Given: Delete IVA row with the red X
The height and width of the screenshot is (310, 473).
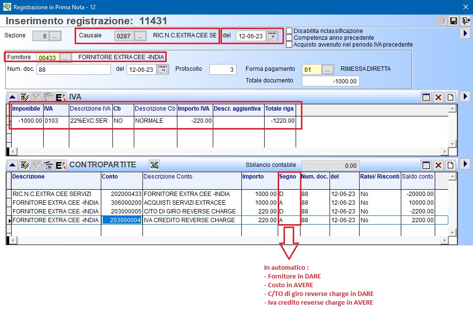Looking at the screenshot, I should coord(438,97).
